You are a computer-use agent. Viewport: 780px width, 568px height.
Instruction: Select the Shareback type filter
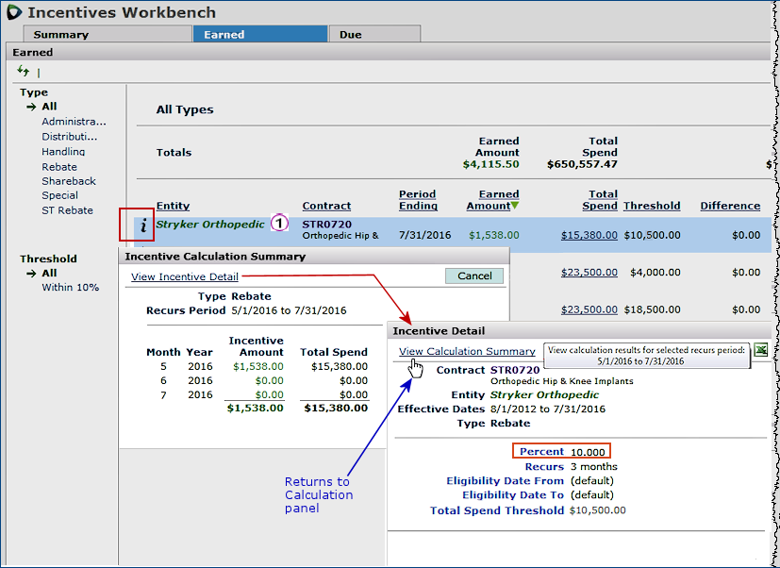click(68, 181)
